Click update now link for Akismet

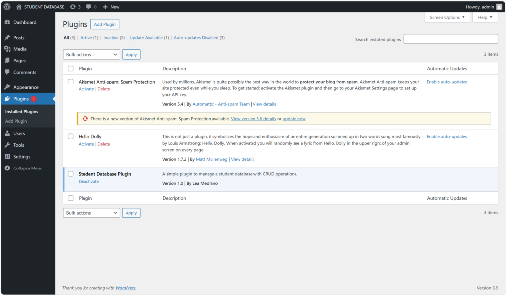(294, 119)
